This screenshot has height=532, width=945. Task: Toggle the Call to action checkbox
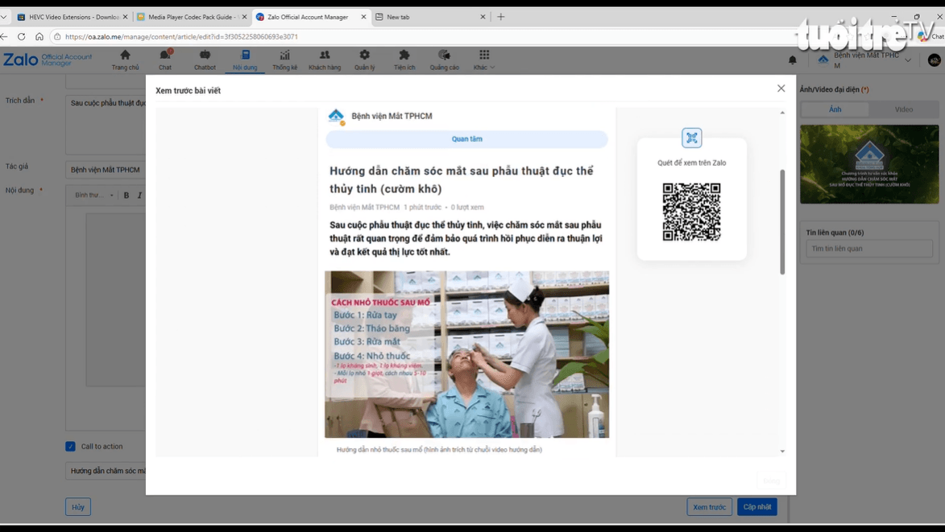68,446
